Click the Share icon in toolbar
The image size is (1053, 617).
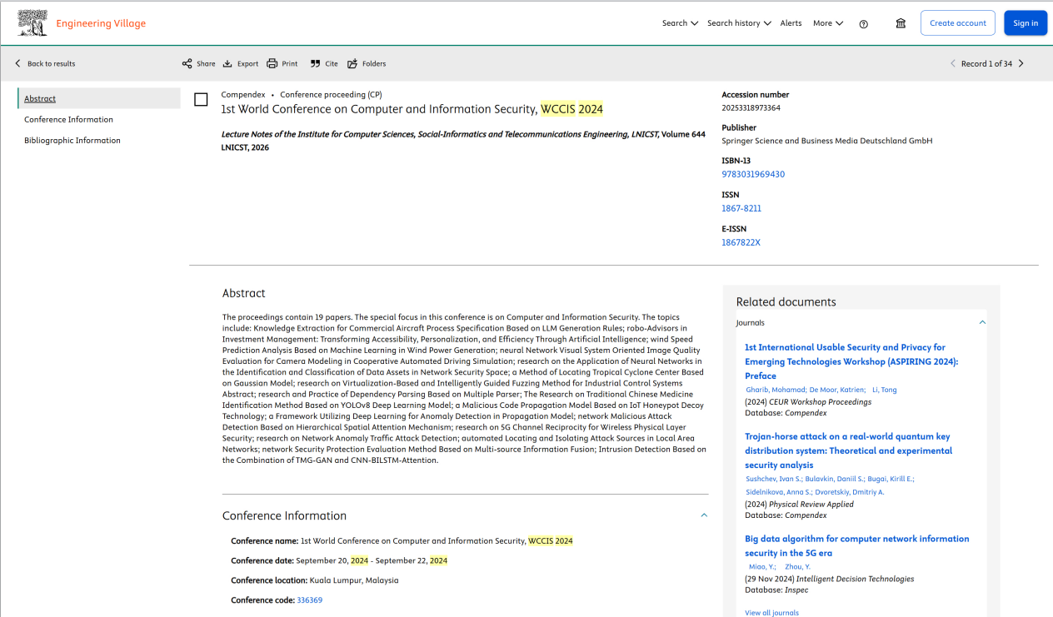click(187, 63)
